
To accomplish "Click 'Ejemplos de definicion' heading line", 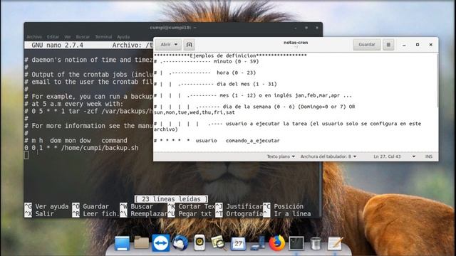I will click(230, 55).
